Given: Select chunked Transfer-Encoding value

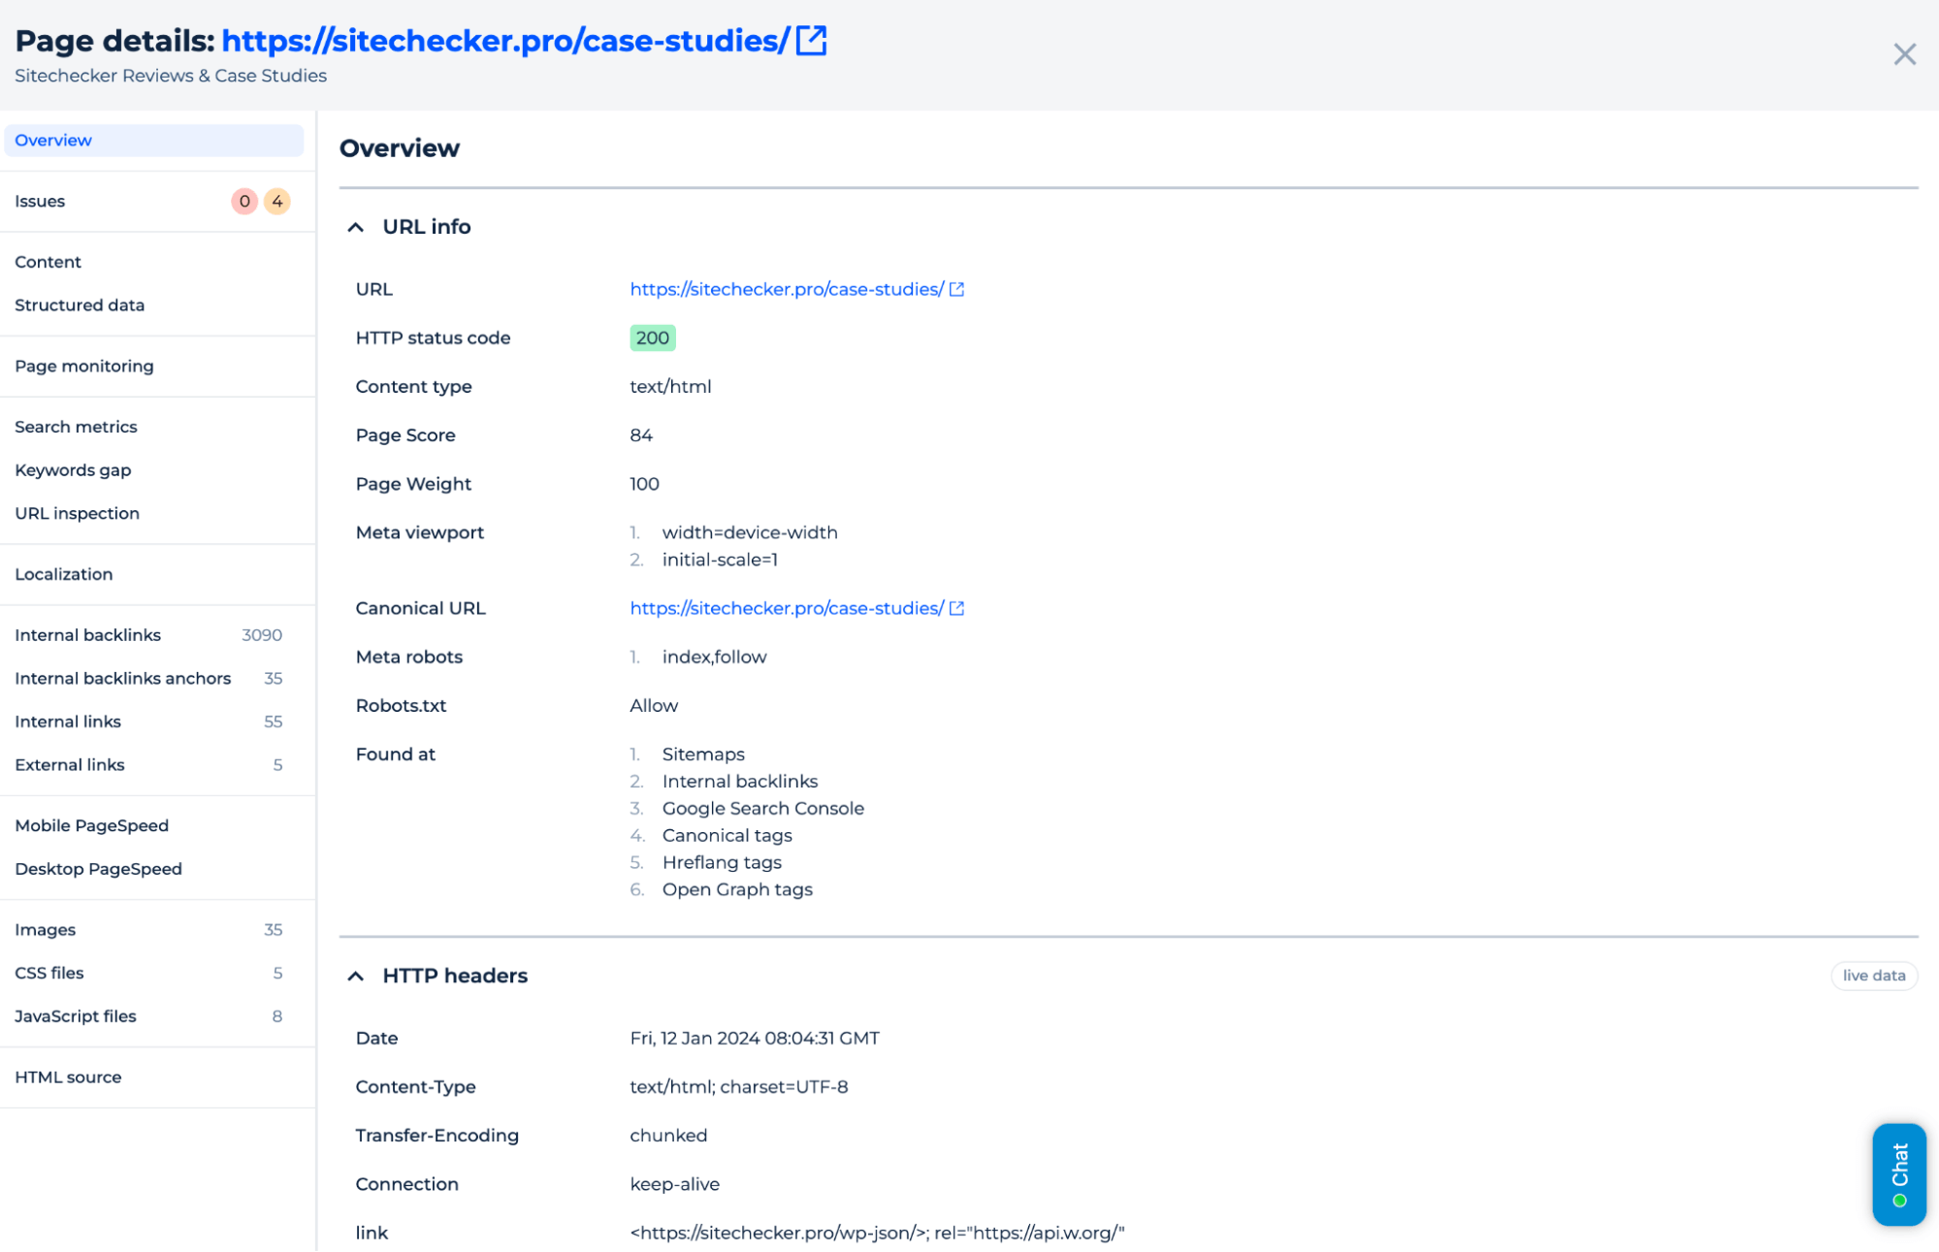Looking at the screenshot, I should click(x=668, y=1136).
